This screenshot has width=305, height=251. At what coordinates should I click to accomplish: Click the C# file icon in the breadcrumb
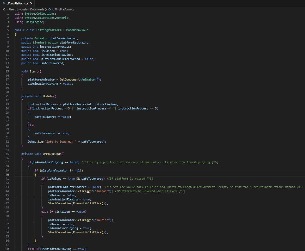(x=49, y=9)
